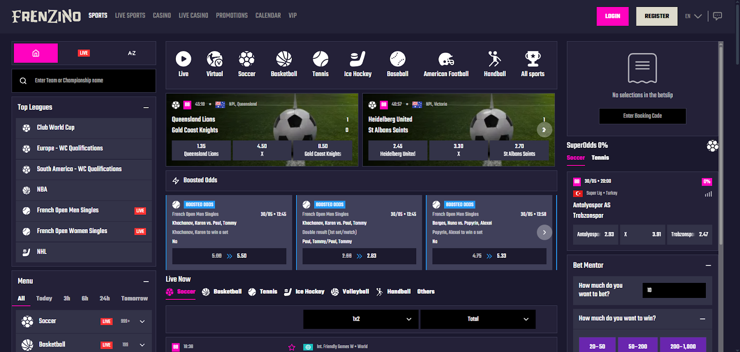Click Enter Booking Code button
Screen dimensions: 740x352
tap(642, 116)
